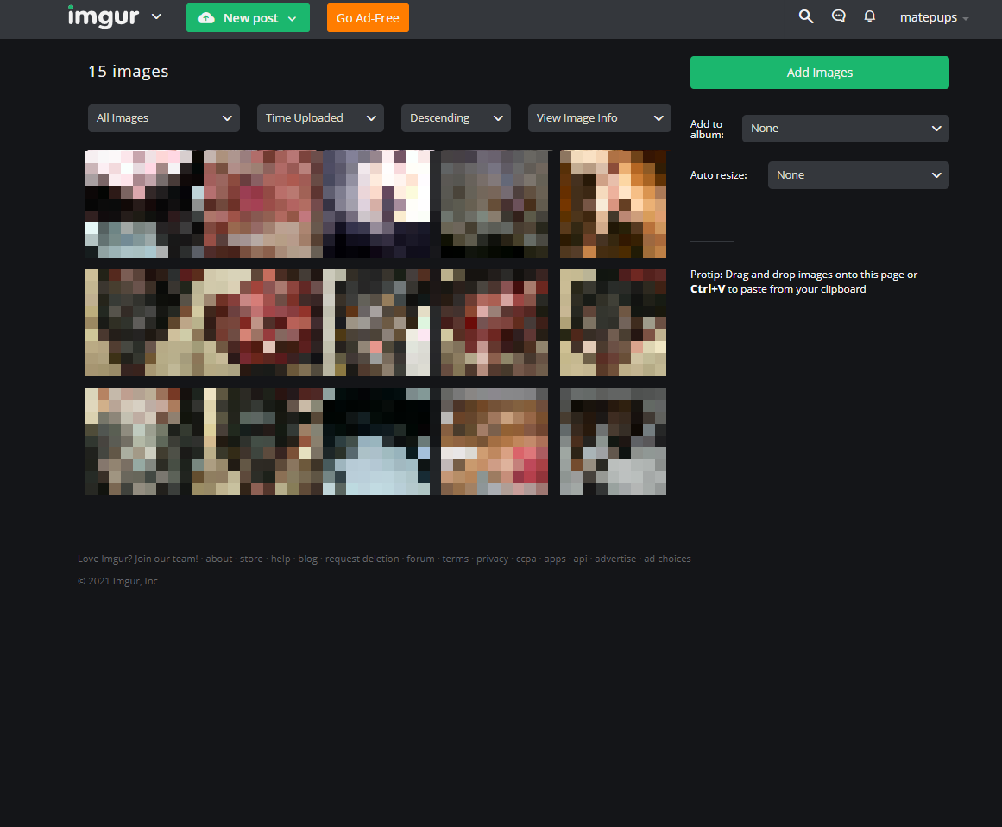Click the ccpa footer link
The width and height of the screenshot is (1002, 827).
click(x=526, y=559)
